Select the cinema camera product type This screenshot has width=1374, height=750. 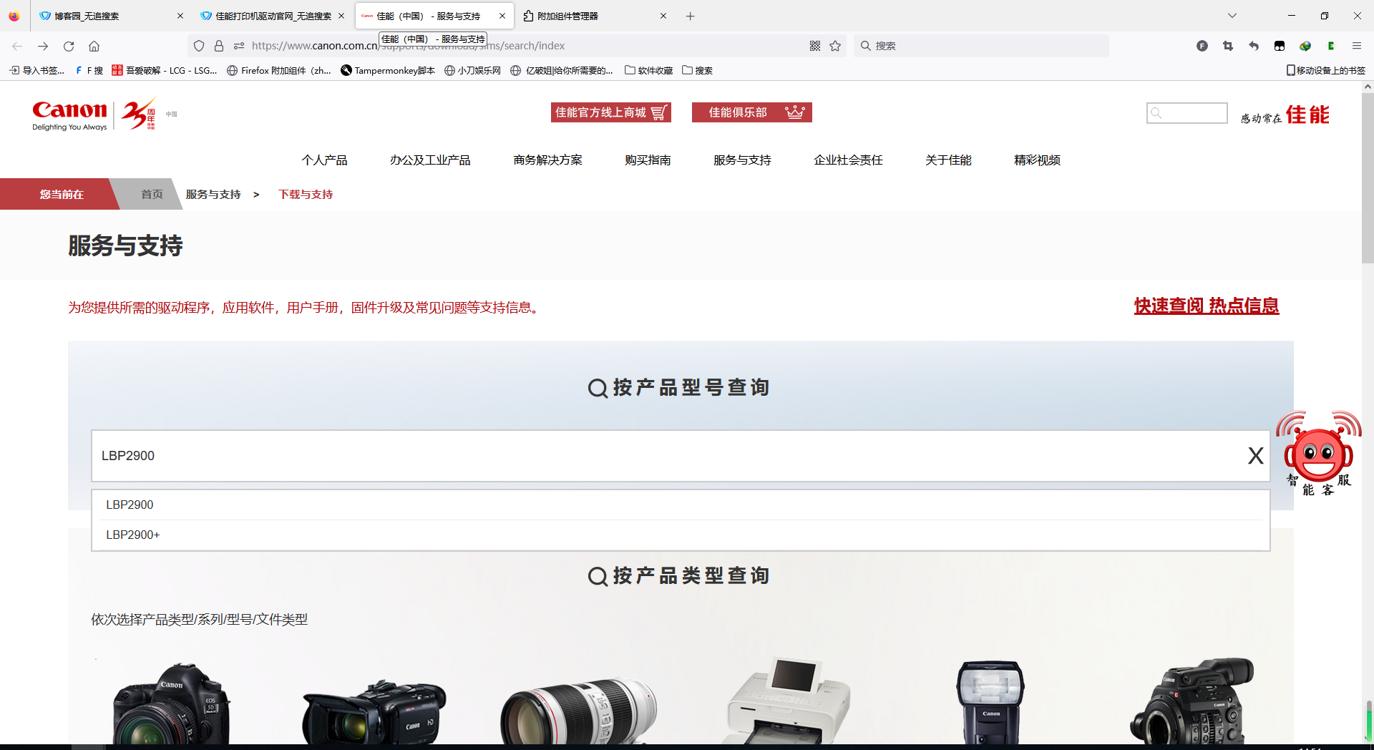click(1192, 701)
